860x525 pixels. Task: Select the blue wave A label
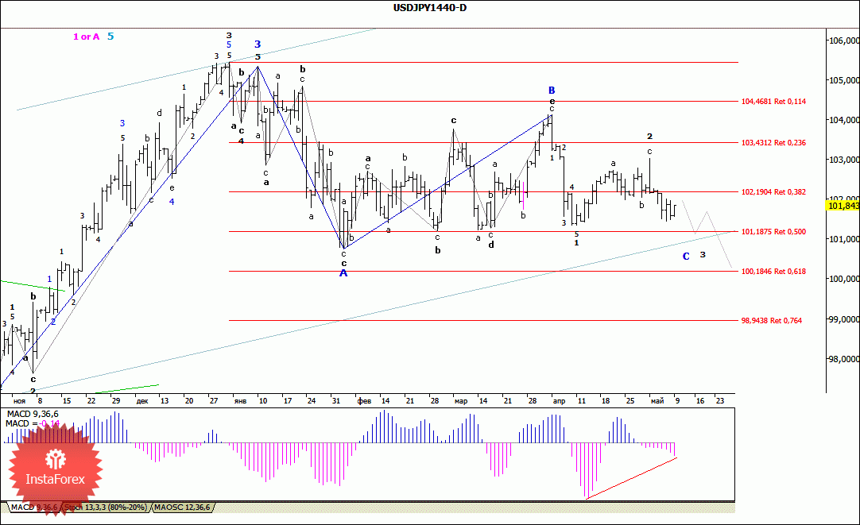click(x=343, y=273)
